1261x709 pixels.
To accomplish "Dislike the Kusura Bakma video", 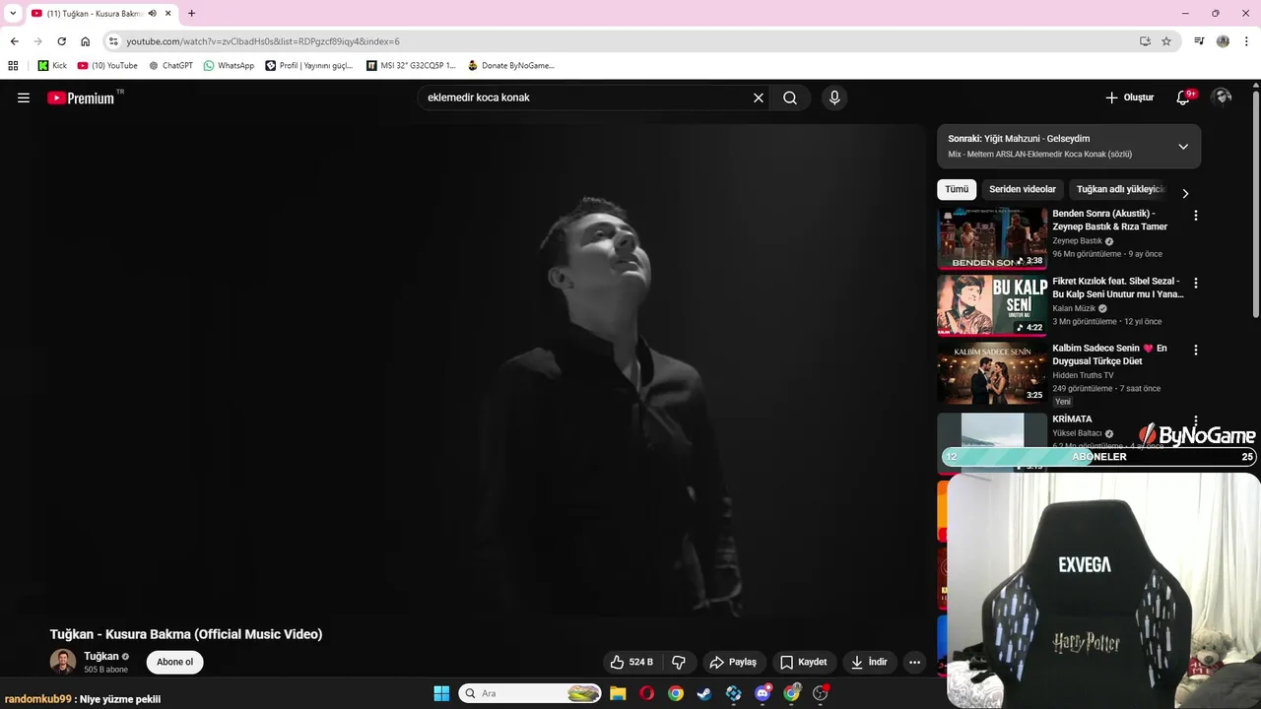I will click(679, 662).
